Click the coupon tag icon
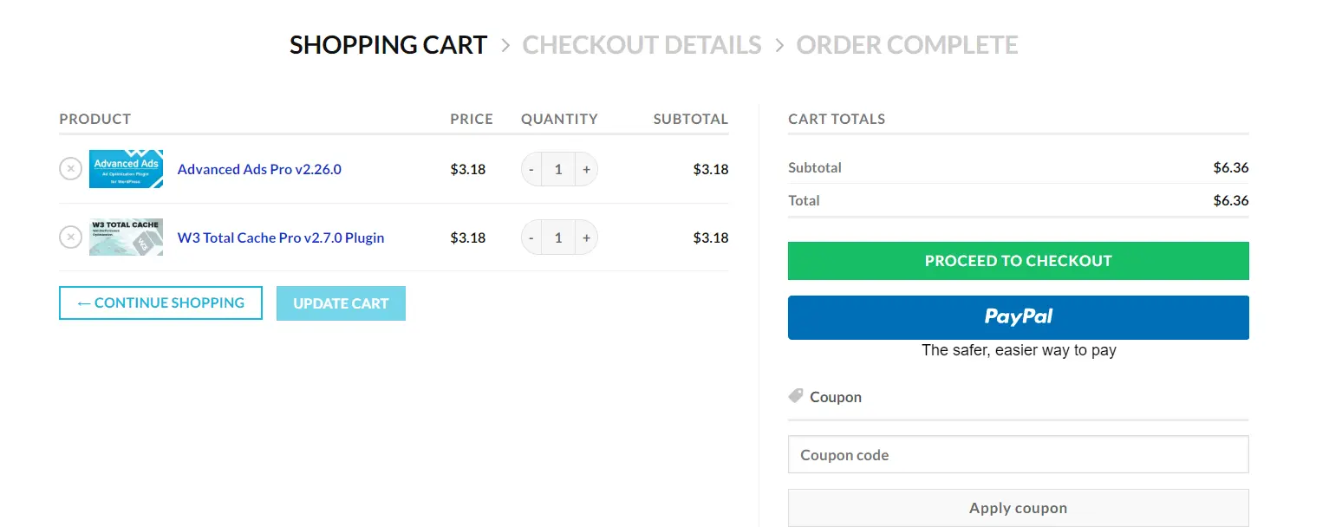 tap(795, 395)
